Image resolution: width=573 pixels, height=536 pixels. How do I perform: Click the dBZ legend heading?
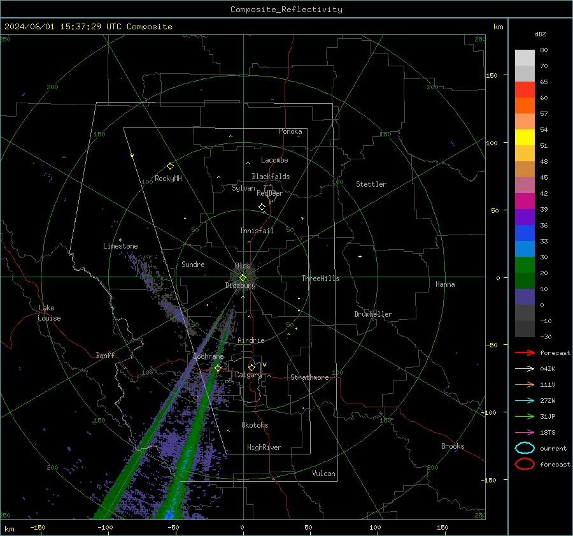click(x=540, y=34)
